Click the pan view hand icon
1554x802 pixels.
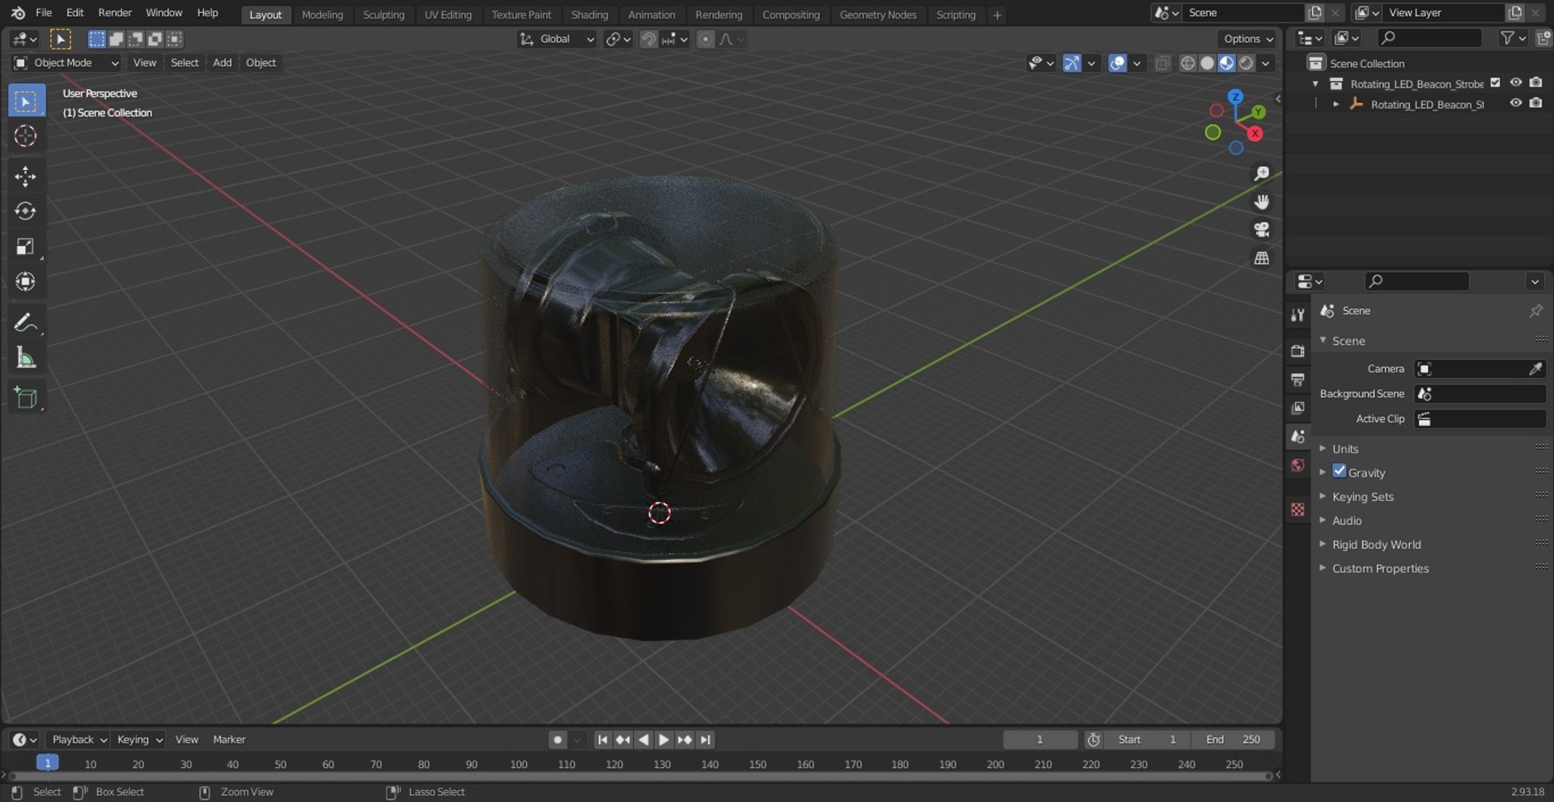pos(1261,202)
